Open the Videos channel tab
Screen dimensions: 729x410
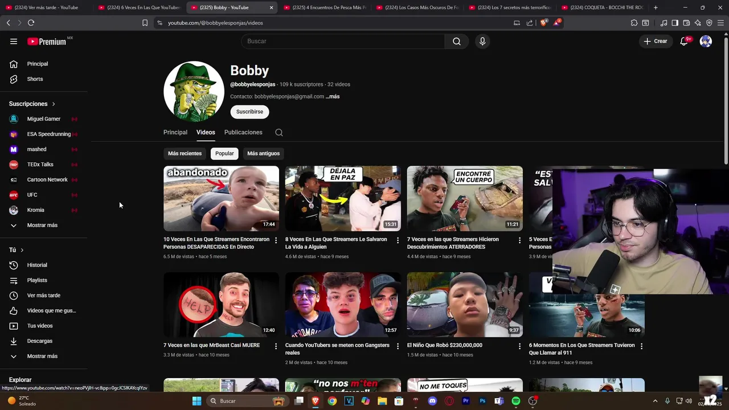click(206, 132)
